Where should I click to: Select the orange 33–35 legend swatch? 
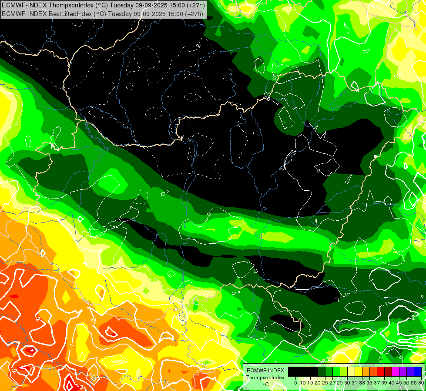(366, 371)
